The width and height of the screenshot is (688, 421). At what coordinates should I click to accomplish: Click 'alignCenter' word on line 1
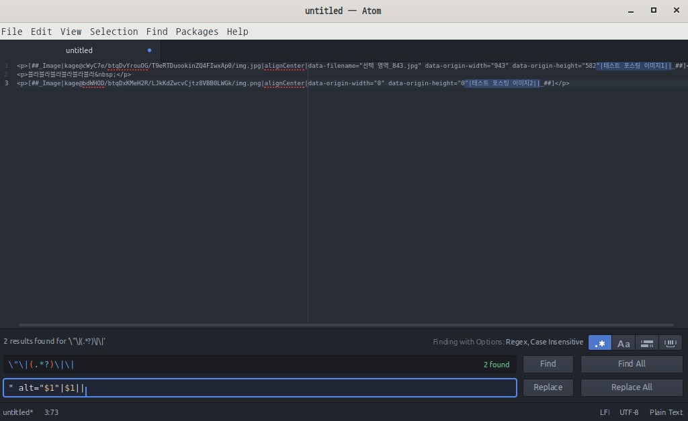click(x=284, y=66)
